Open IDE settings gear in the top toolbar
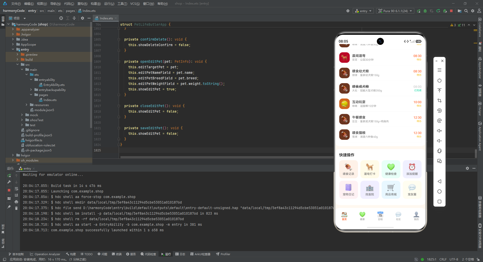Image resolution: width=483 pixels, height=262 pixels. pyautogui.click(x=473, y=11)
